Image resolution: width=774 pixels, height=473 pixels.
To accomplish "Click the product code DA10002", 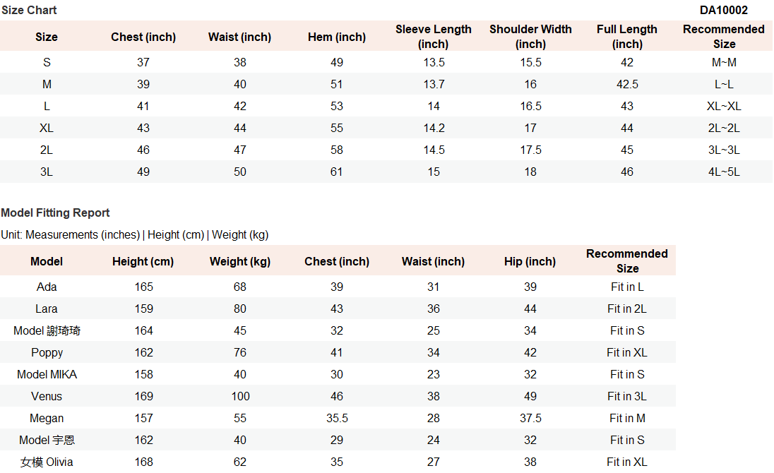I will click(x=724, y=11).
